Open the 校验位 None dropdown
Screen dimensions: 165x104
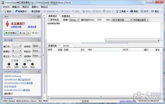tap(37, 51)
